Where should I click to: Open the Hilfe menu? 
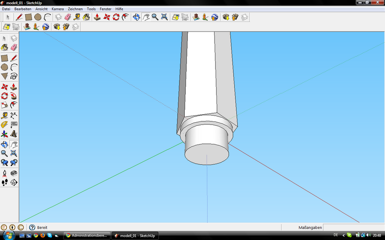pyautogui.click(x=119, y=9)
